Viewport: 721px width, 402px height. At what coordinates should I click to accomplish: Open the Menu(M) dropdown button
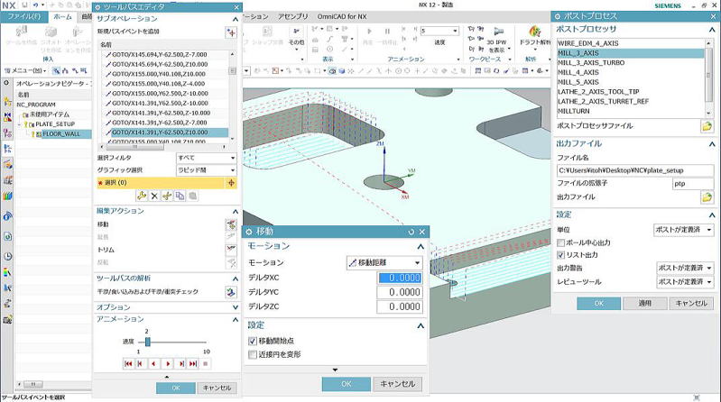click(25, 70)
